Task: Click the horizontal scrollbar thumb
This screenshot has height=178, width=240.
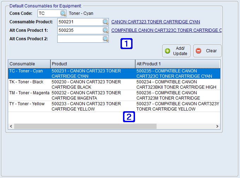Action: (85, 126)
